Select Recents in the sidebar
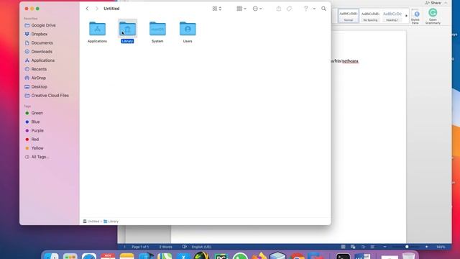 point(39,69)
